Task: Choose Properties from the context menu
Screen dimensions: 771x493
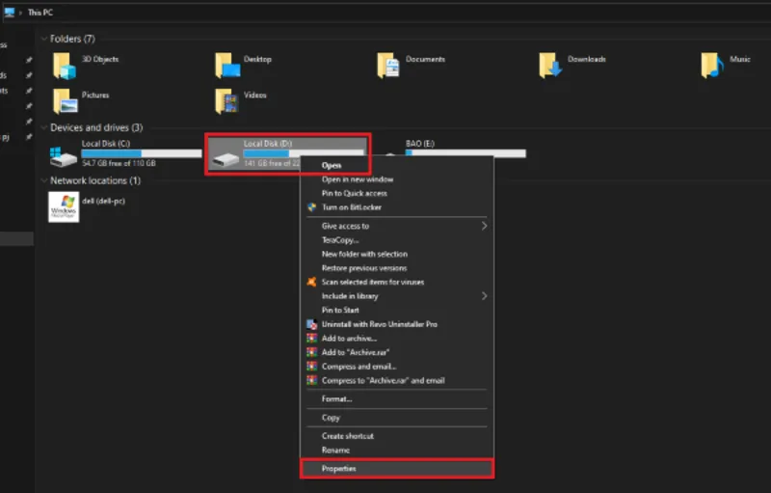Action: 339,469
